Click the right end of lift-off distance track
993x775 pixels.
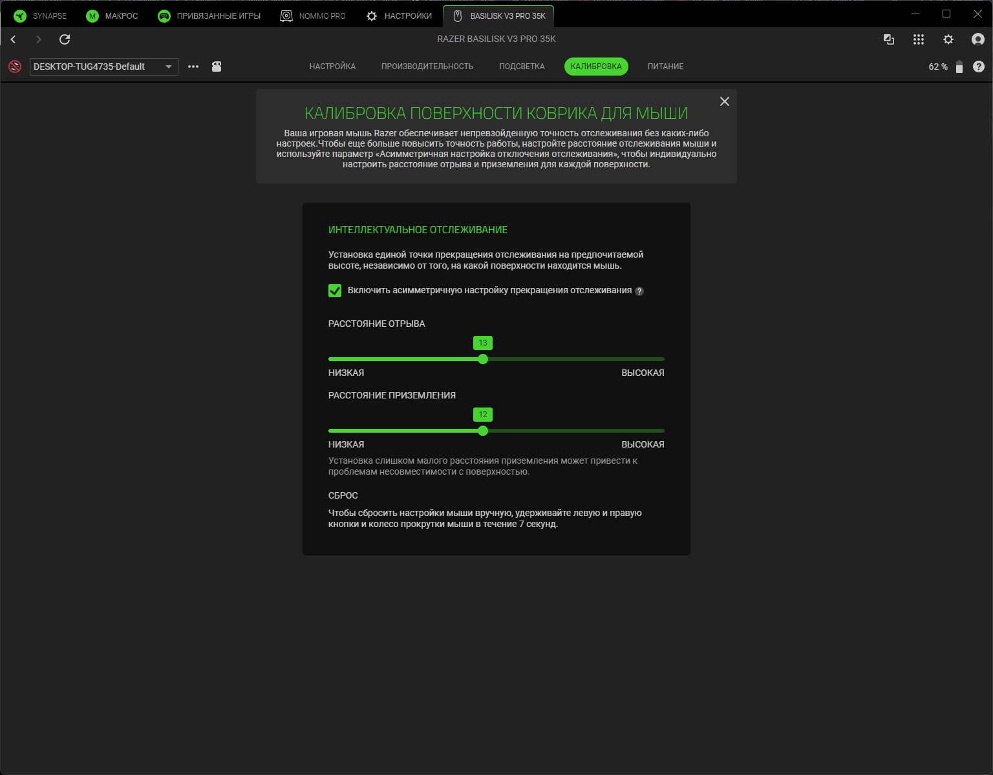click(x=662, y=359)
